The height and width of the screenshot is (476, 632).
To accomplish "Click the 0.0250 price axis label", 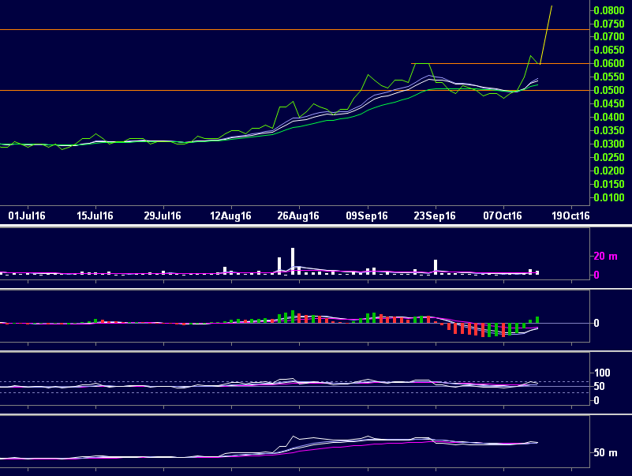I will [609, 158].
